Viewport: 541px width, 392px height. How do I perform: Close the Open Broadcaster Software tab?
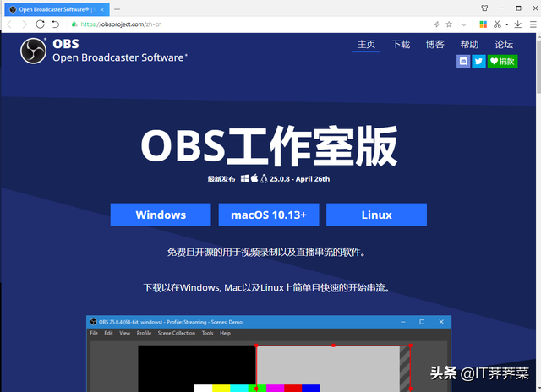pos(101,9)
